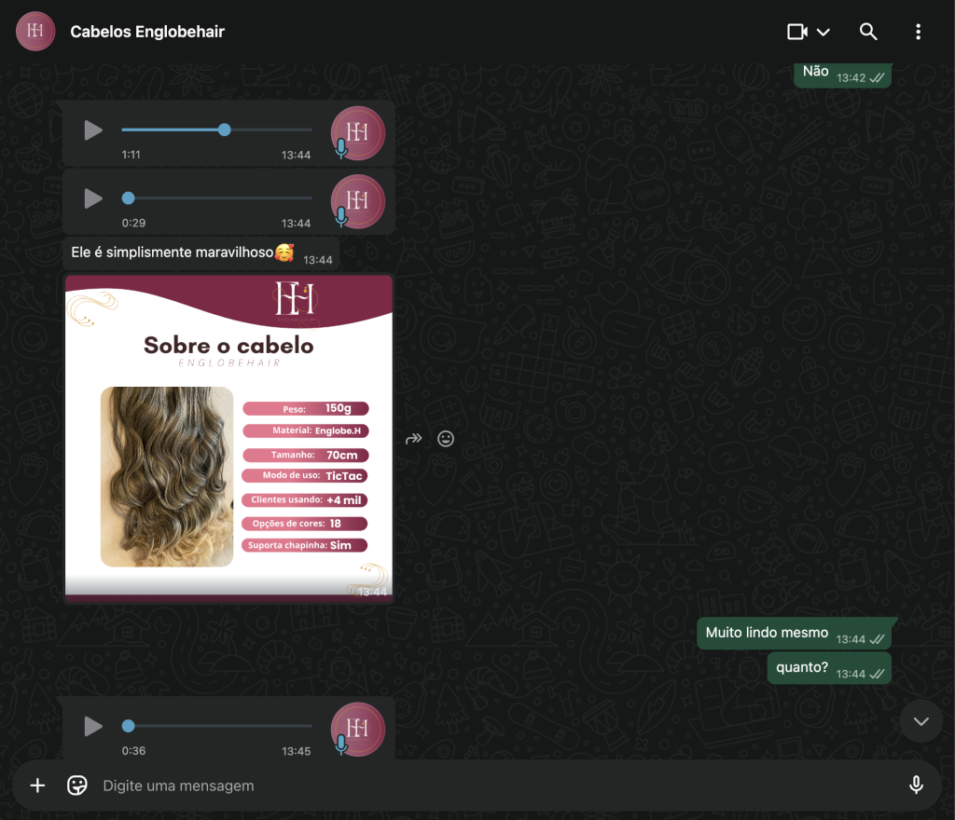Forward the hair product image
The height and width of the screenshot is (820, 955).
[x=413, y=439]
